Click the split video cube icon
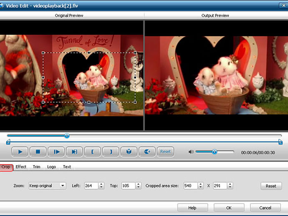 coord(129,152)
